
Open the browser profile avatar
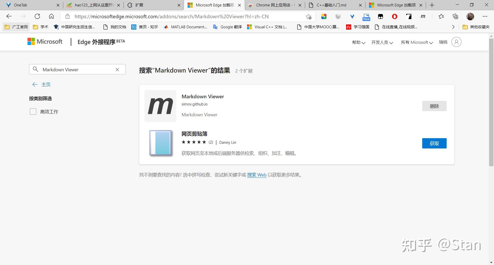point(470,16)
